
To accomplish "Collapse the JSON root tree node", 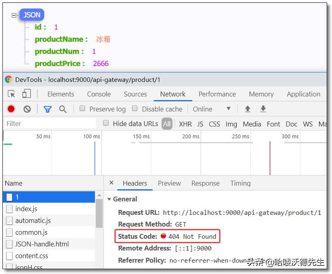I will point(14,15).
